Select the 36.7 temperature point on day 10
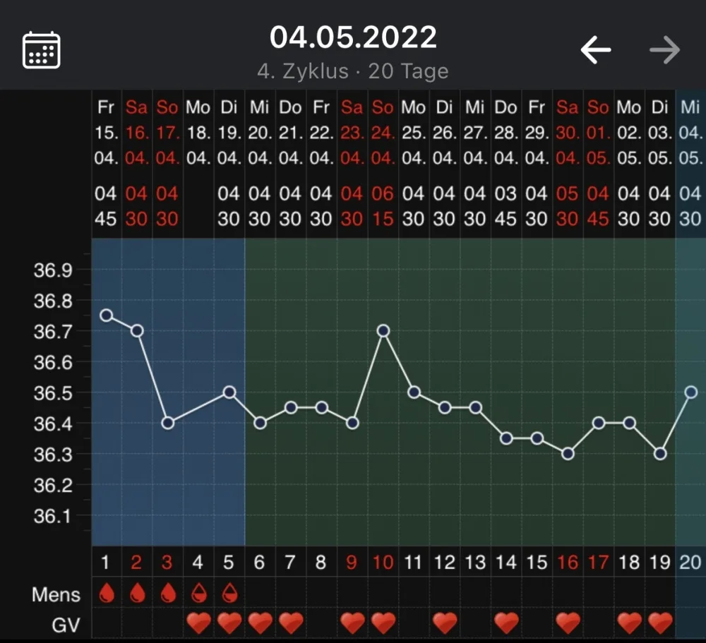 coord(383,331)
